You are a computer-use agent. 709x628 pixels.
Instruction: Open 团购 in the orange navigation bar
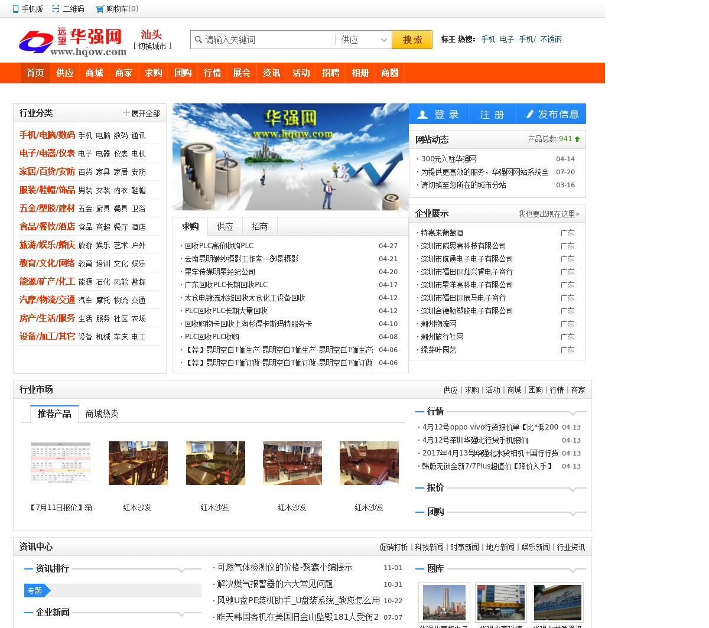(183, 73)
